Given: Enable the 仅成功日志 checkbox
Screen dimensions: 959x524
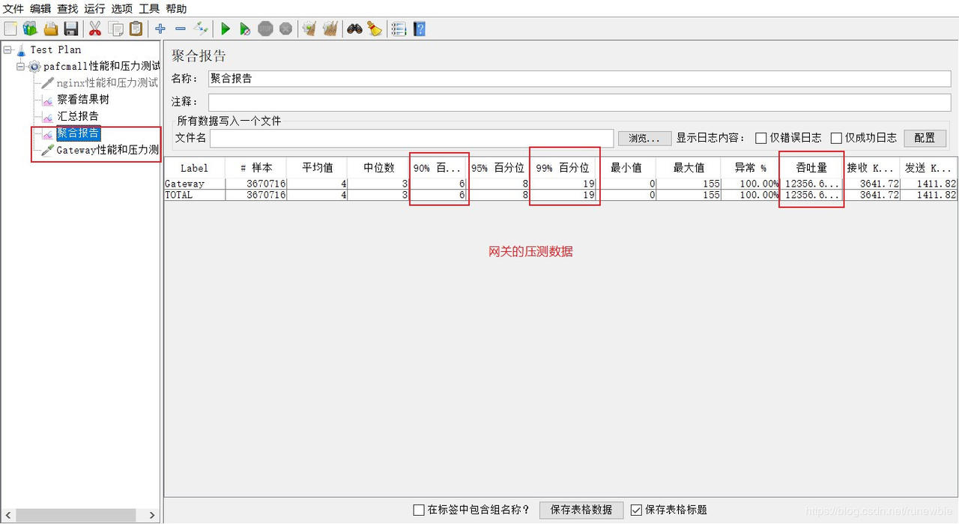Looking at the screenshot, I should point(836,138).
